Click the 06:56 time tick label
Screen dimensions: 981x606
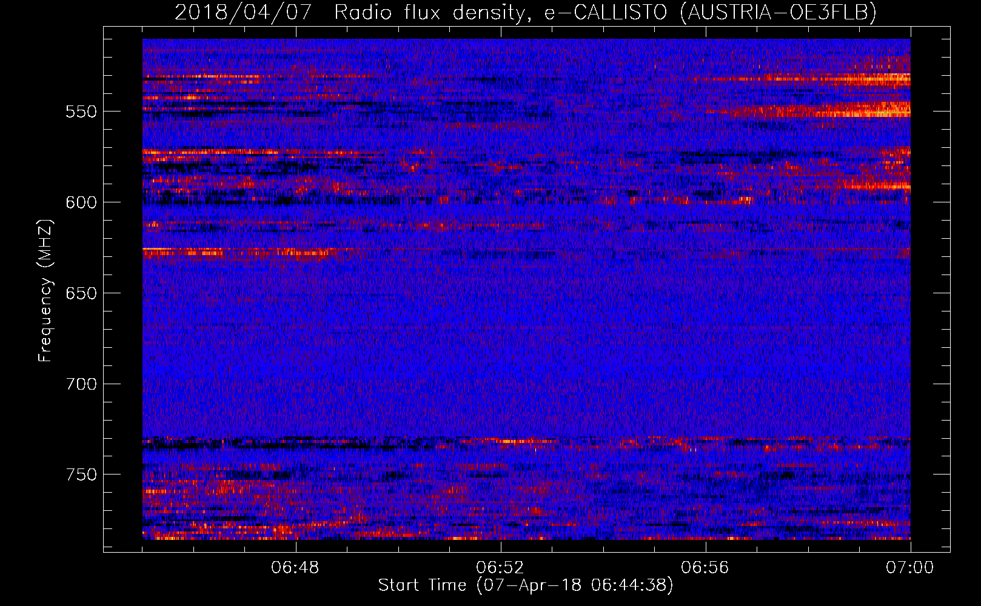coord(705,568)
